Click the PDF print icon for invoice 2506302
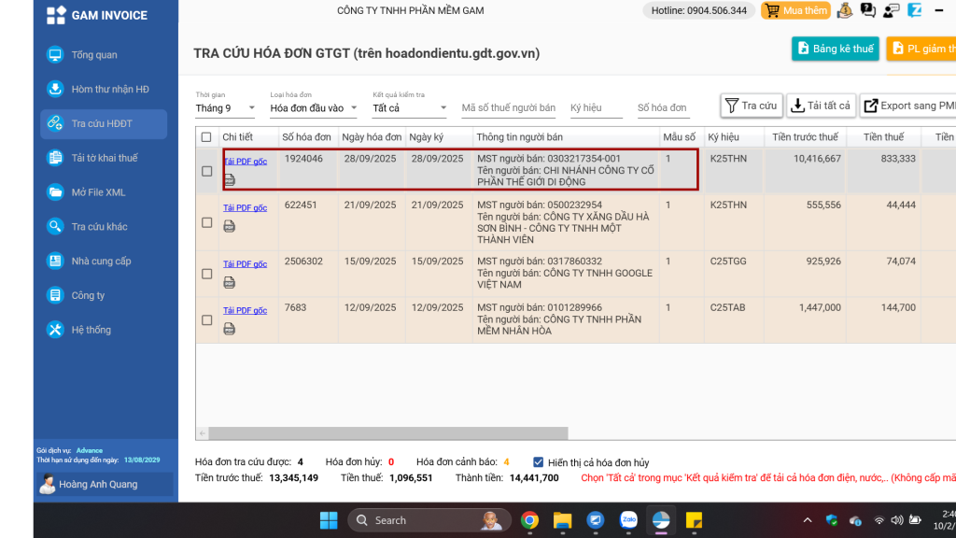The width and height of the screenshot is (956, 538). [x=229, y=282]
